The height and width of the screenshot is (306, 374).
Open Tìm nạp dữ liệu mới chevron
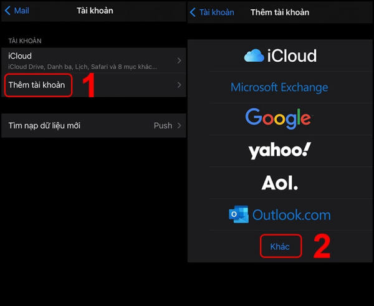(x=180, y=125)
